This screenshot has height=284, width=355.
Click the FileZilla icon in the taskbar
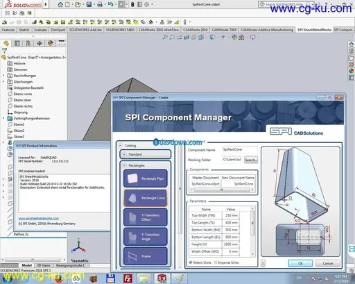coord(128,278)
